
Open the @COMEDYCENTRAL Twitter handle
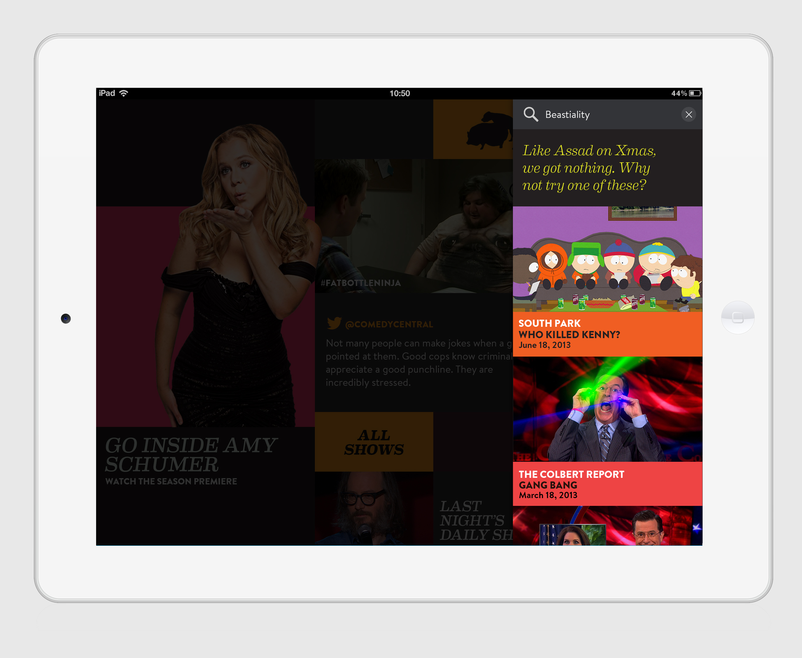tap(389, 325)
